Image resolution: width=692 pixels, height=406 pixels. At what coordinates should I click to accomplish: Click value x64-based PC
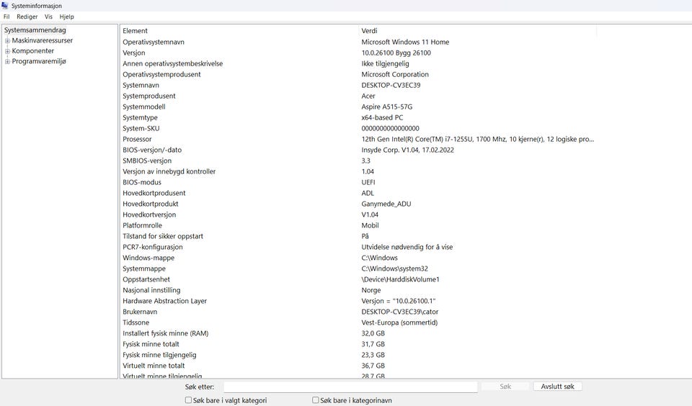382,118
